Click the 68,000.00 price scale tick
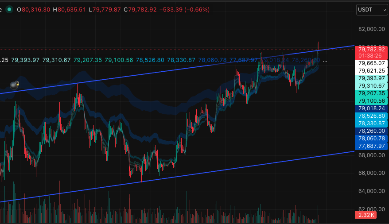389x224 pixels. (x=371, y=155)
